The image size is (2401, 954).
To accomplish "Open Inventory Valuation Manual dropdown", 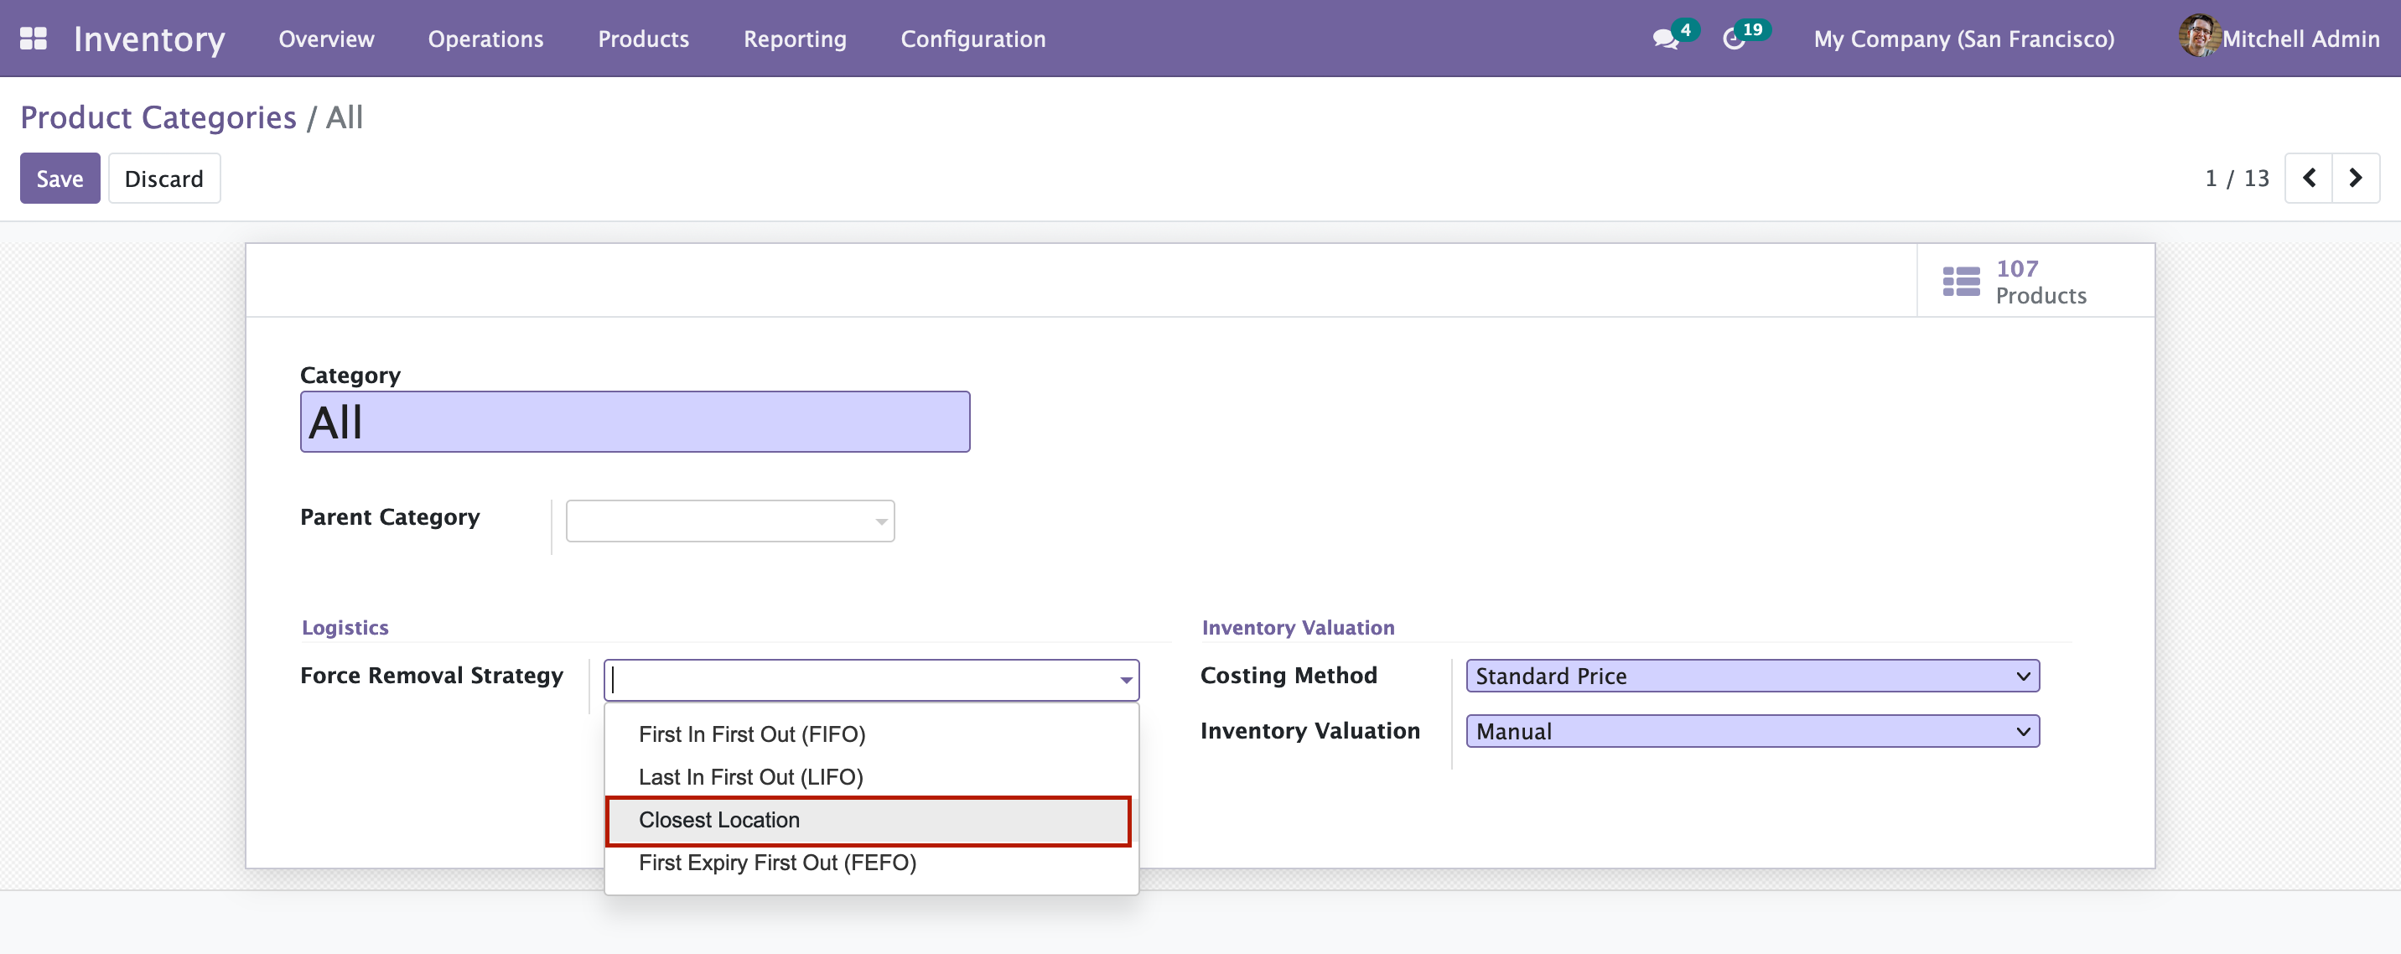I will pyautogui.click(x=1752, y=731).
